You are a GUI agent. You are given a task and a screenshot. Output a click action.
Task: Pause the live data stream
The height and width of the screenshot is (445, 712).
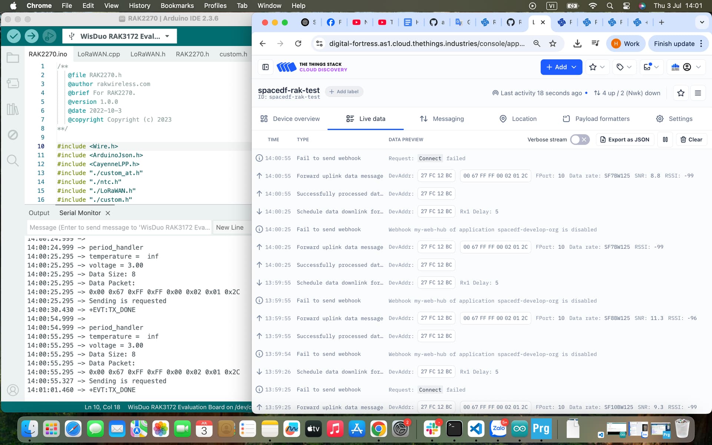(665, 139)
